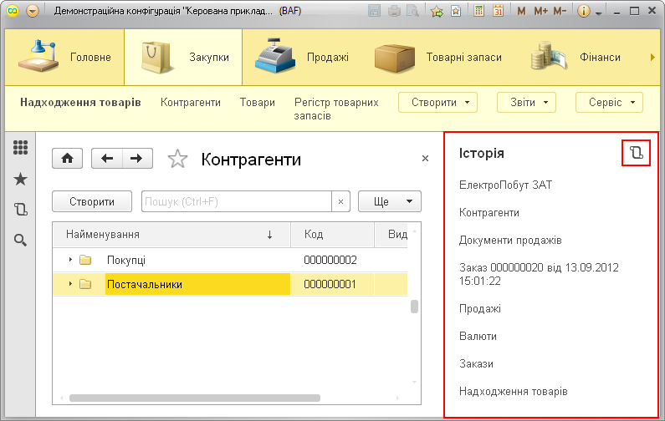The height and width of the screenshot is (421, 665).
Task: Open the favorites list icon in title bar
Action: tap(456, 11)
